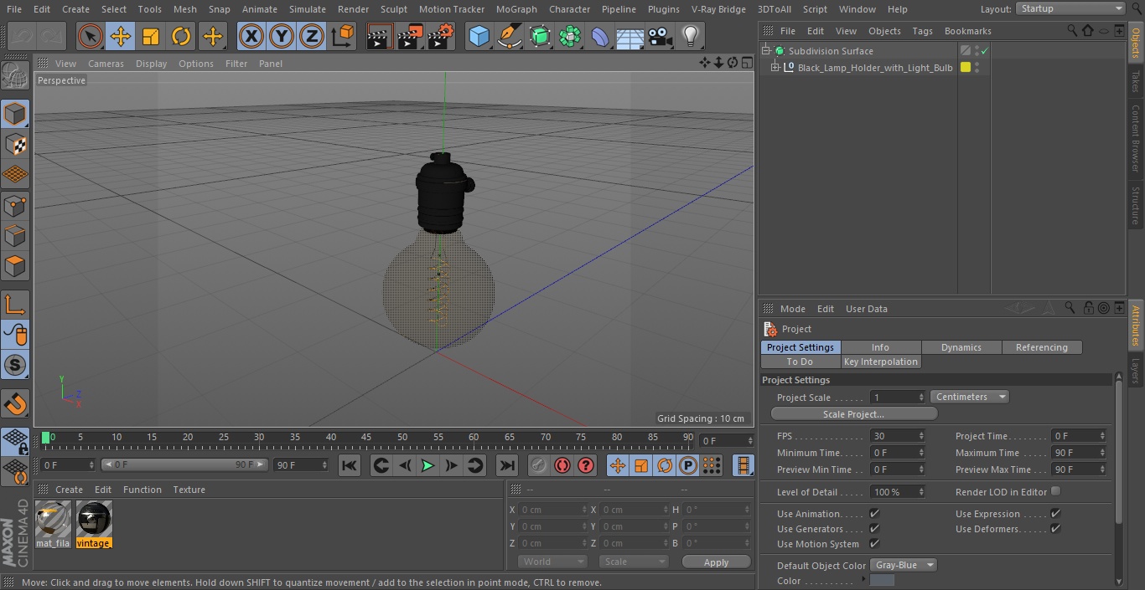Open Default Object Color dropdown
1145x590 pixels.
click(x=904, y=565)
